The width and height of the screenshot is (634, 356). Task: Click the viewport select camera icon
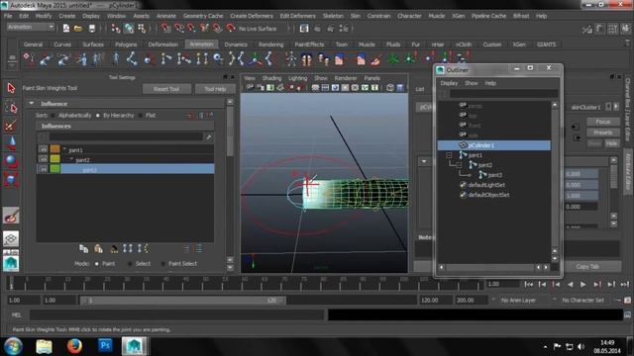[x=250, y=87]
